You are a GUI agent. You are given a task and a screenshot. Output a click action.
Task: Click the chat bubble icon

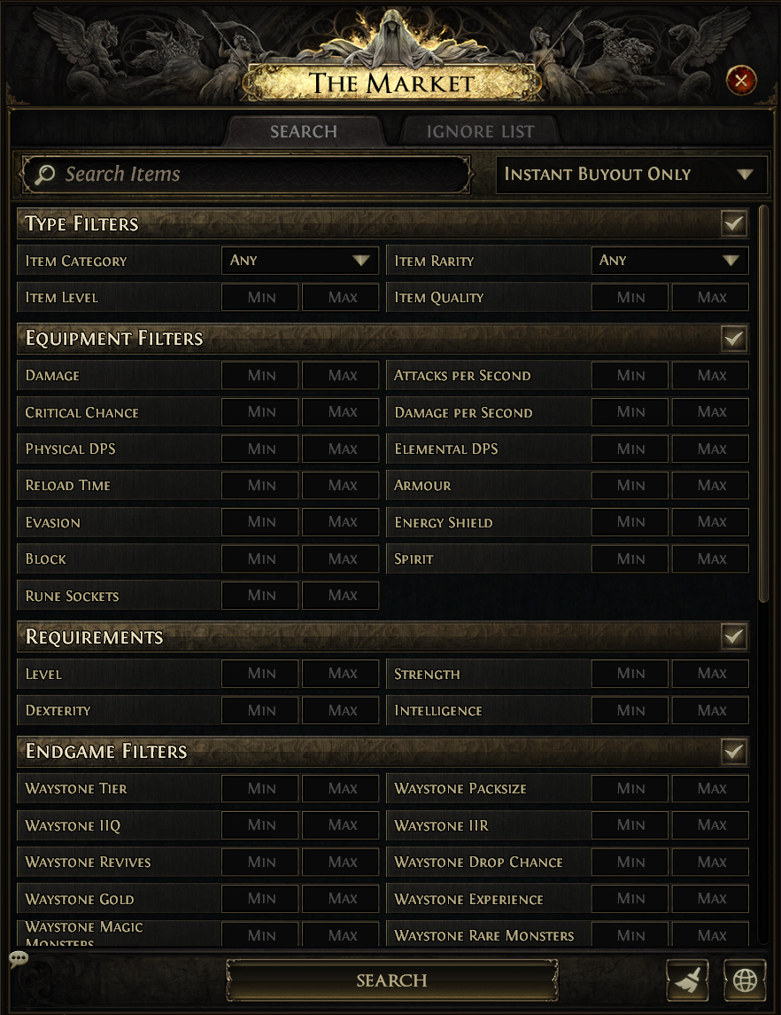pyautogui.click(x=19, y=958)
